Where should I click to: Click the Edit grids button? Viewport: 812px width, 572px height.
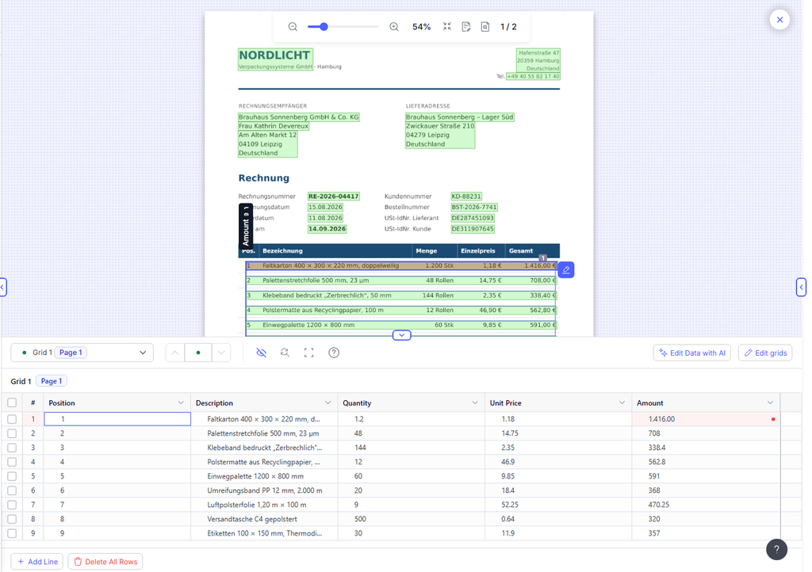[765, 353]
